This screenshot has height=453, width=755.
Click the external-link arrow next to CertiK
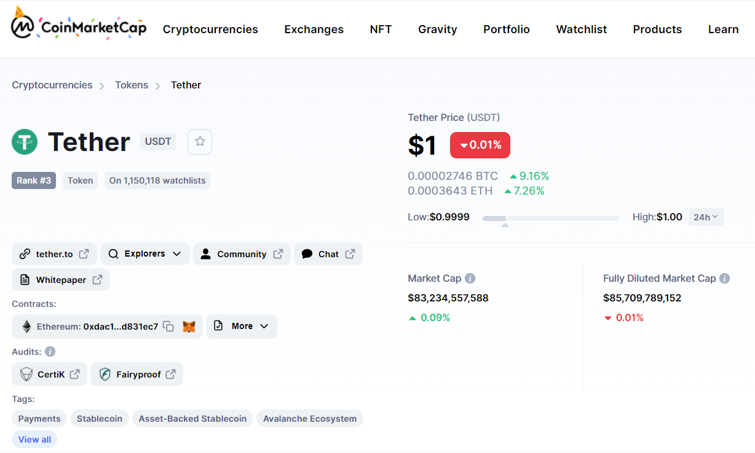(74, 374)
